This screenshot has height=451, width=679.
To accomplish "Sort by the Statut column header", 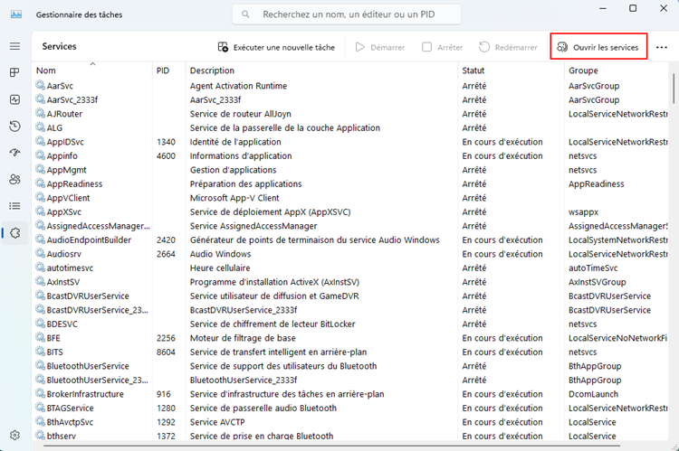I will pos(473,70).
